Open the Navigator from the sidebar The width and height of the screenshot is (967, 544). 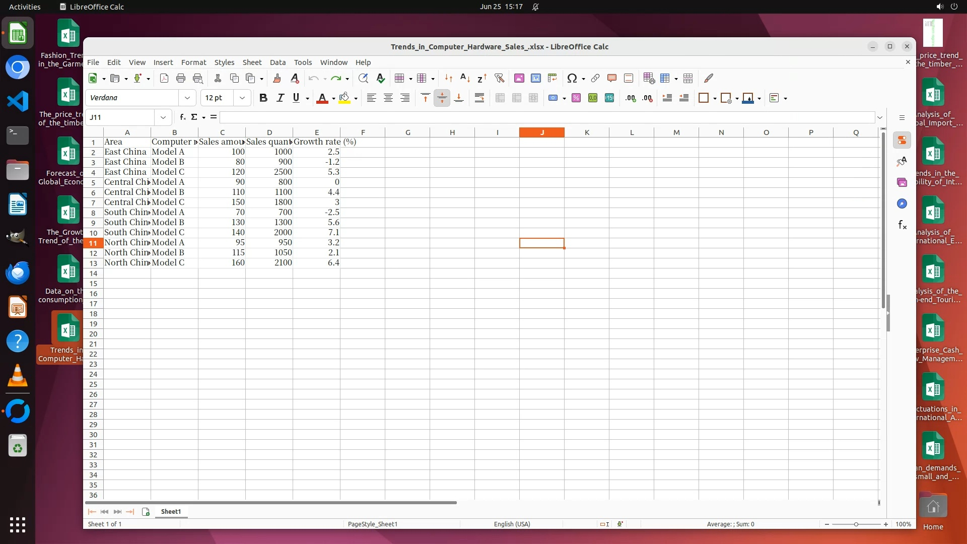902,203
